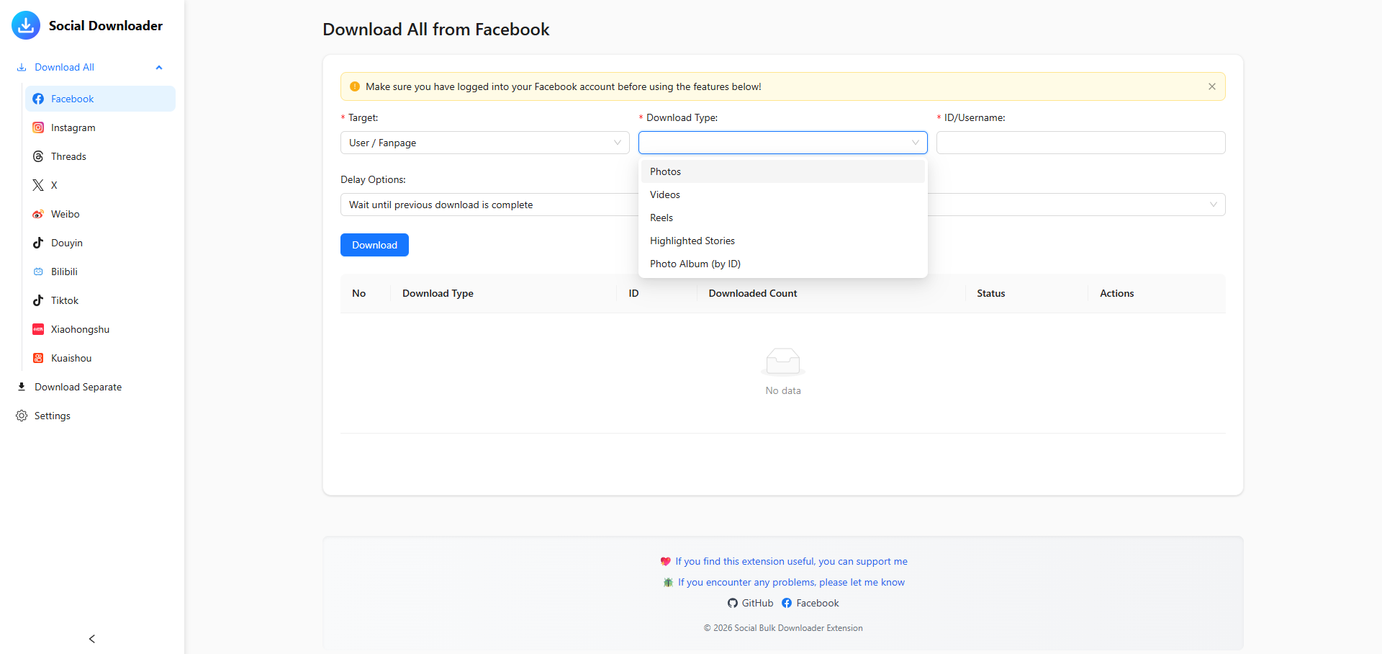Click the No data empty-state icon
Image resolution: width=1382 pixels, height=654 pixels.
(783, 361)
